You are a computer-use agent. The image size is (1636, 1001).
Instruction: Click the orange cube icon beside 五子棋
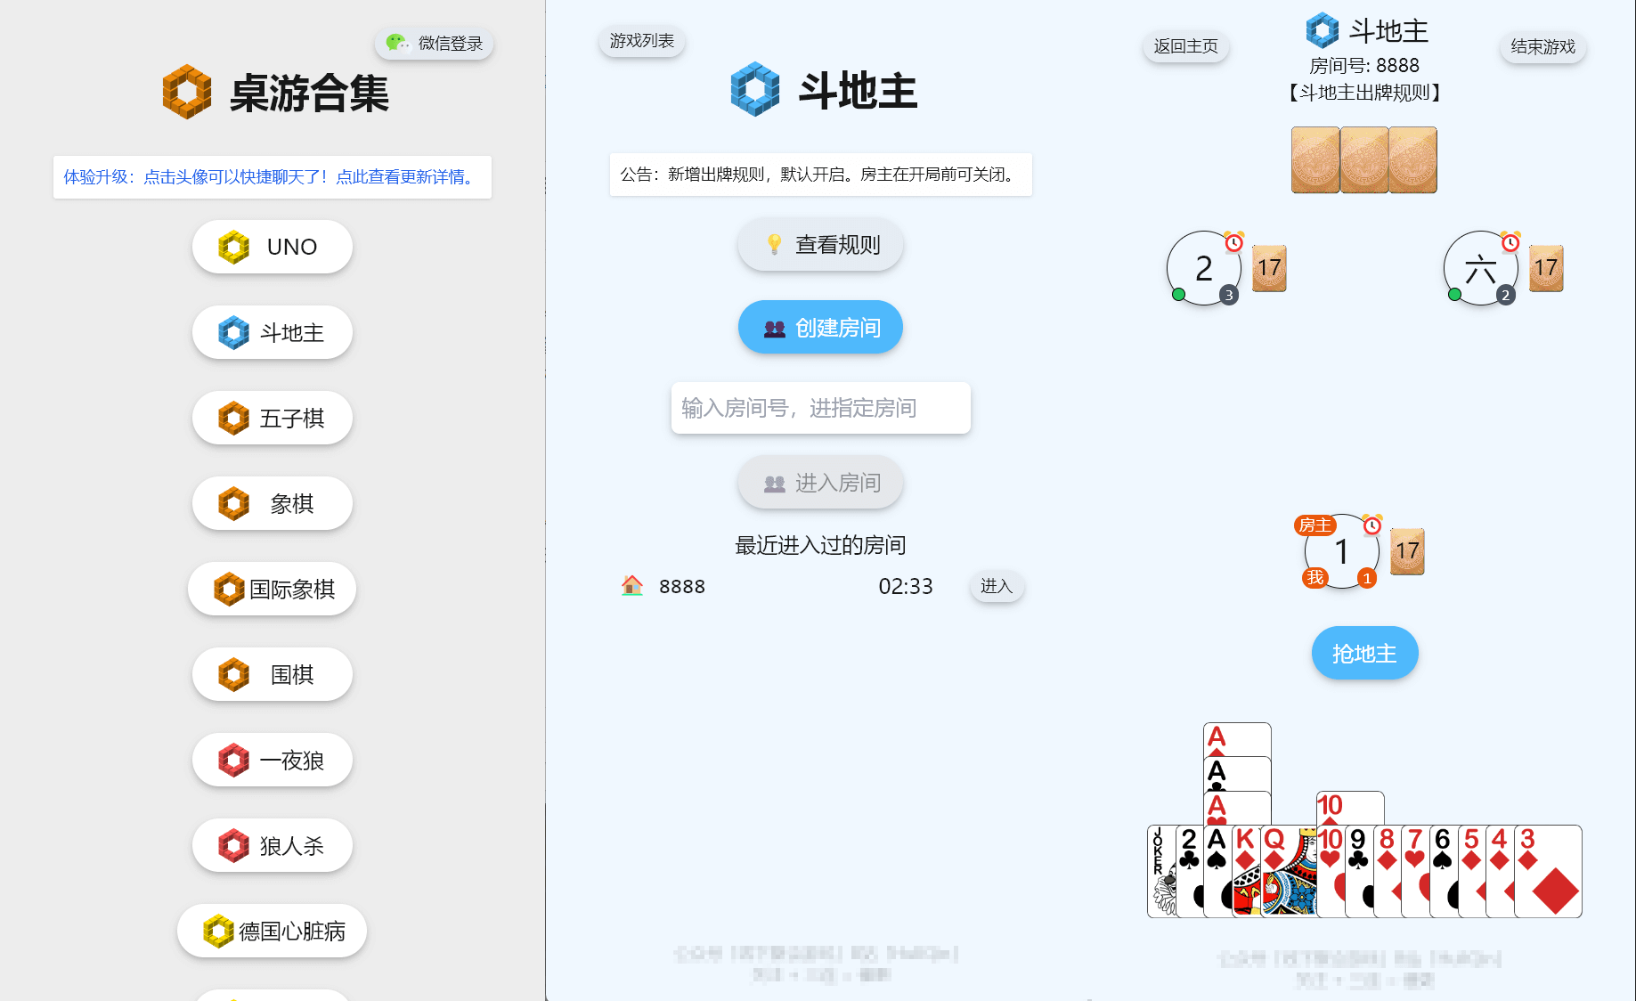pos(234,418)
